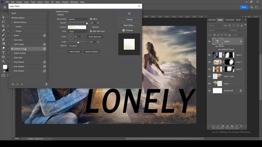Screen dimensions: 262x147
Task: Click the Make Default button
Action: coord(75,52)
